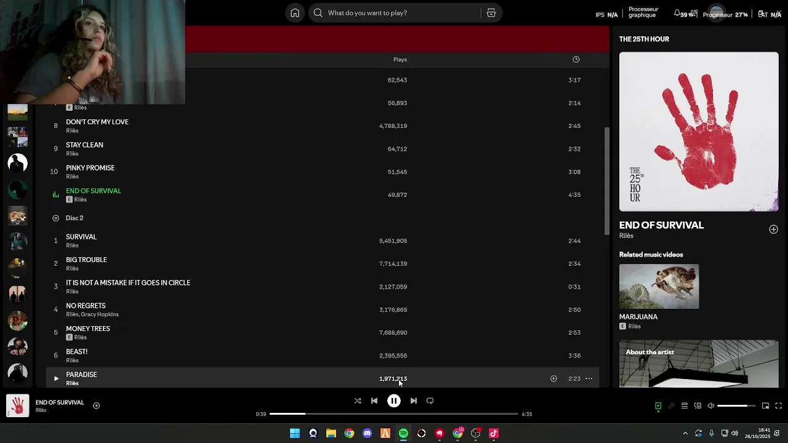Open the first playlist thumbnail in the library sidebar
Viewport: 788px width, 443px height.
(17, 111)
